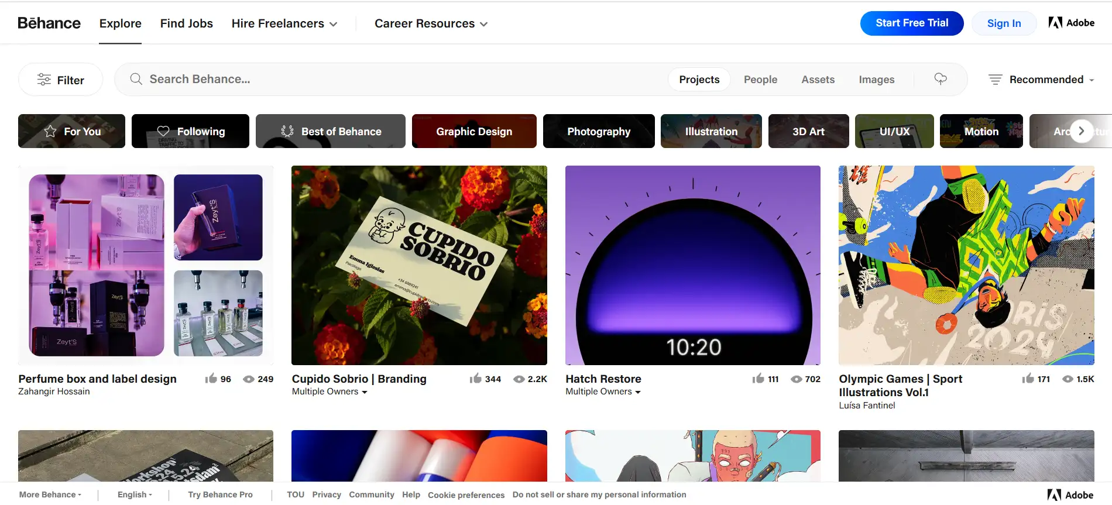Select the Motion category

pyautogui.click(x=981, y=131)
